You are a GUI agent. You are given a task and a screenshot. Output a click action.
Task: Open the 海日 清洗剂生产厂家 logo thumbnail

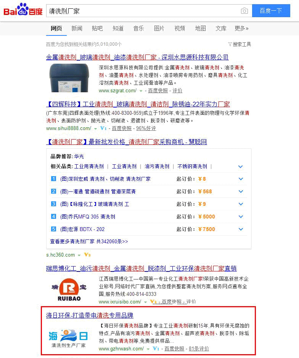68,339
